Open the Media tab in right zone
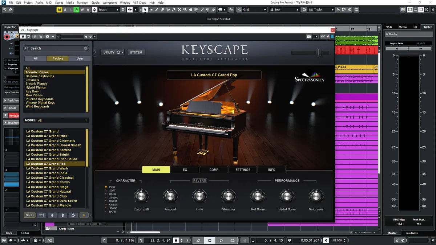Viewport: 436px width, 245px height. 403,27
